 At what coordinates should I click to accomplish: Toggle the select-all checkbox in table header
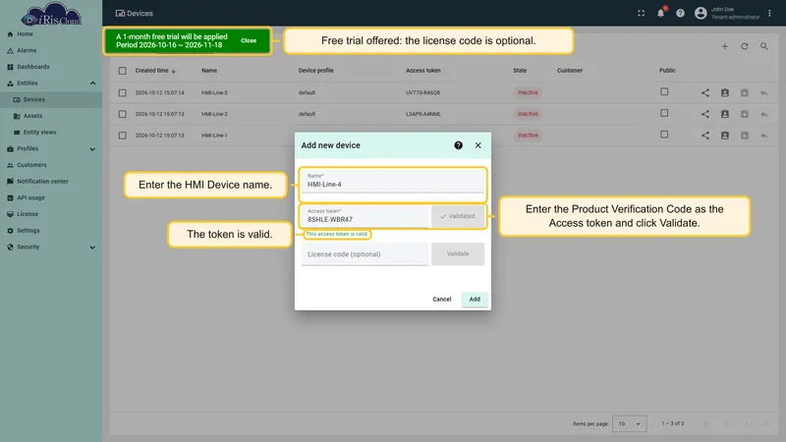coord(122,71)
